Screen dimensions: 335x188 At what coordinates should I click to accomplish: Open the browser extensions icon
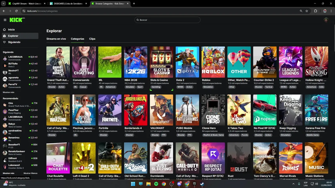pos(315,11)
